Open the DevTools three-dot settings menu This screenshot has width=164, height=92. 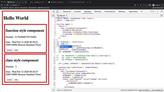[157, 11]
